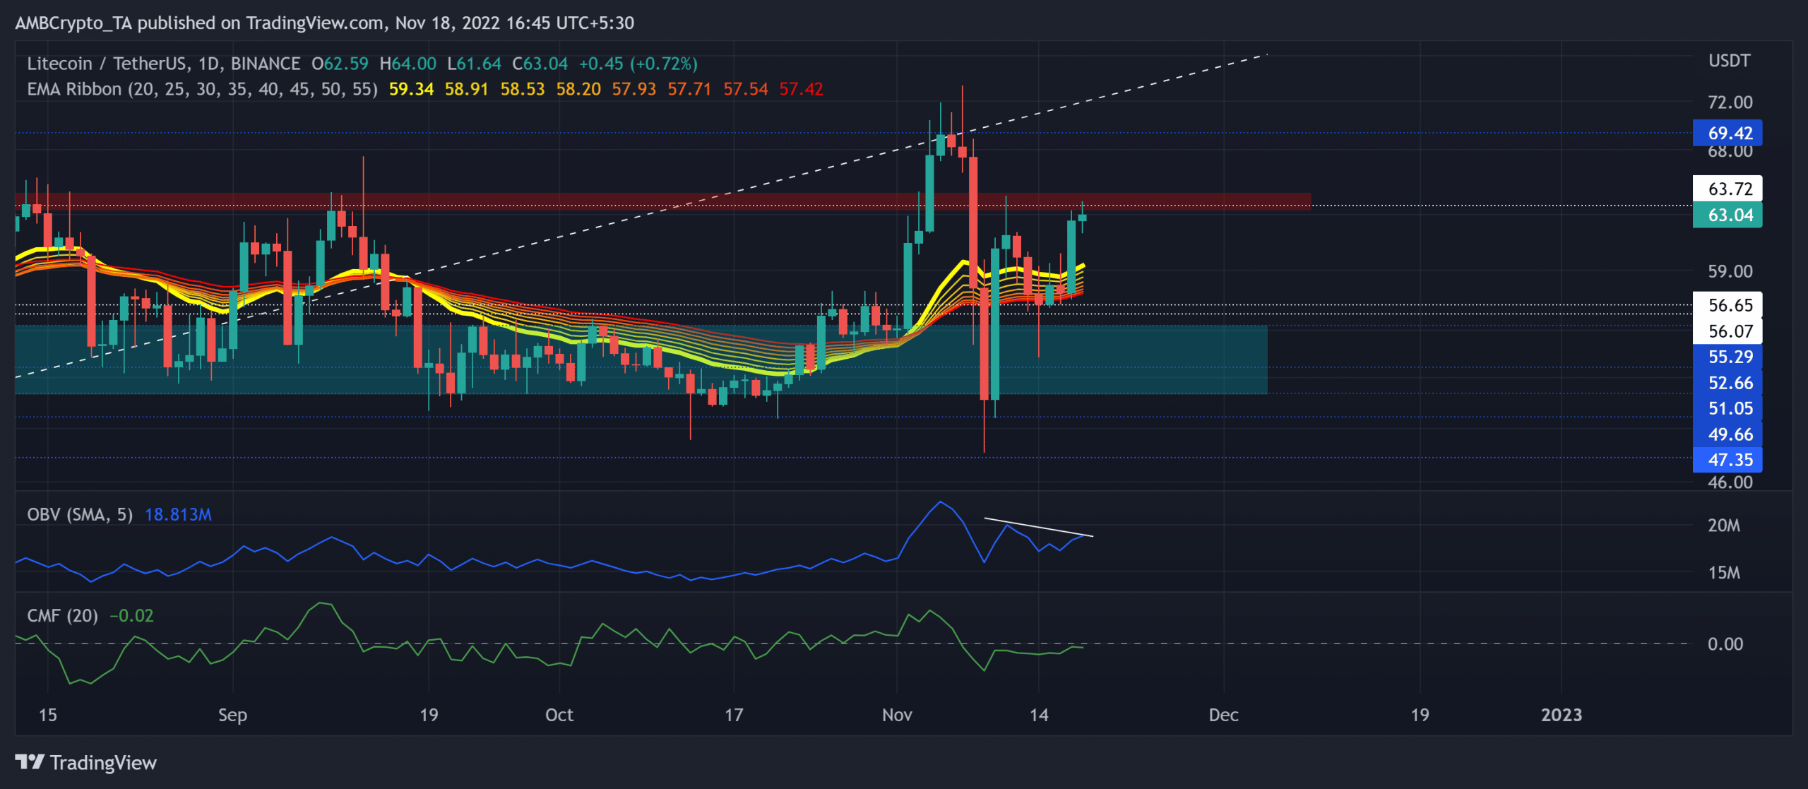Click the yellow EMA 20 value 59.34

(411, 89)
